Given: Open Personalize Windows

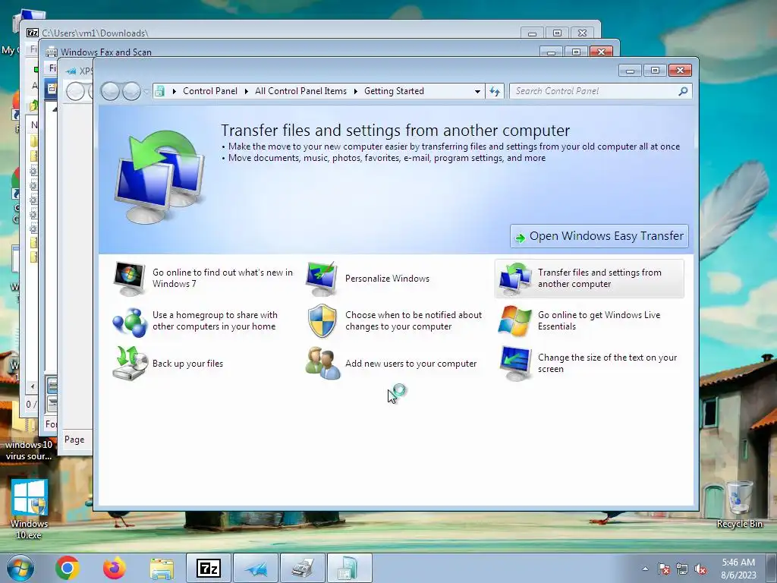Looking at the screenshot, I should (387, 278).
